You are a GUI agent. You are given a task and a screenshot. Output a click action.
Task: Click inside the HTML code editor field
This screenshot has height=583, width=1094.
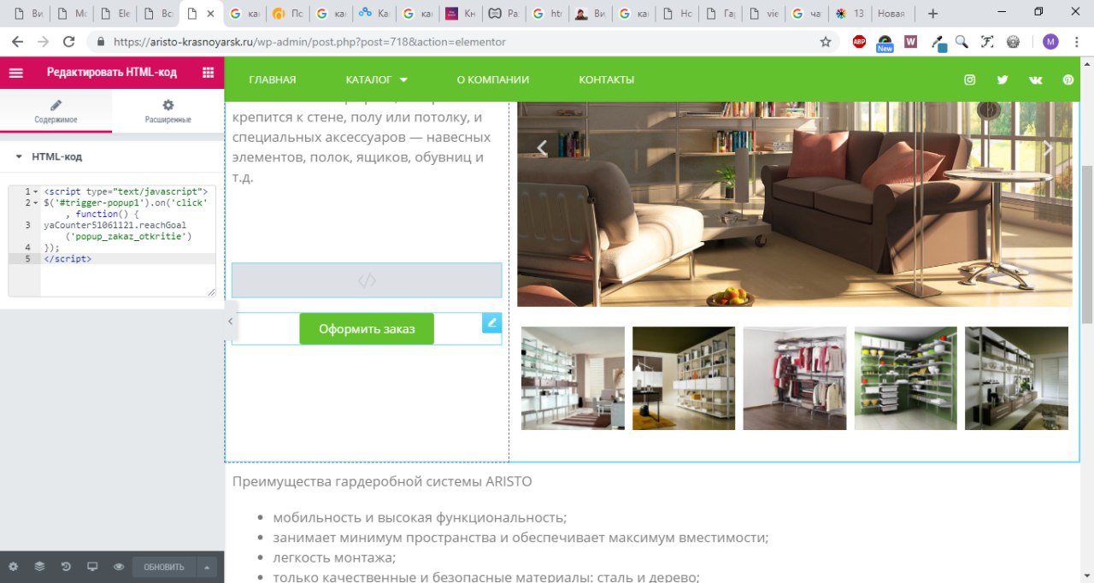coord(112,241)
